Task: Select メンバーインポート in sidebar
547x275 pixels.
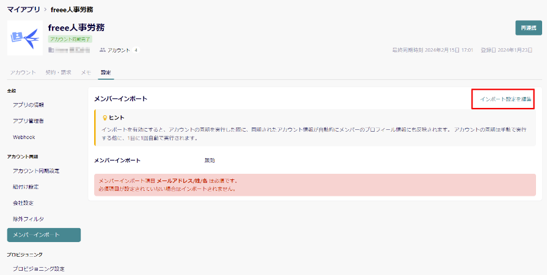Action: pyautogui.click(x=44, y=235)
